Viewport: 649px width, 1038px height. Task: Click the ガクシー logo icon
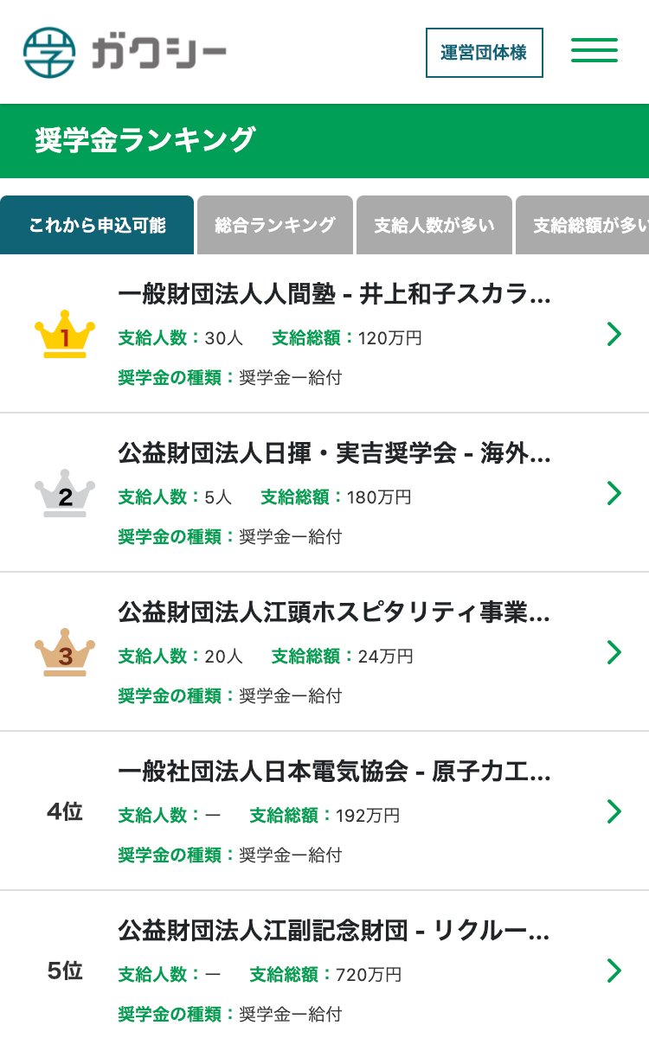point(49,52)
